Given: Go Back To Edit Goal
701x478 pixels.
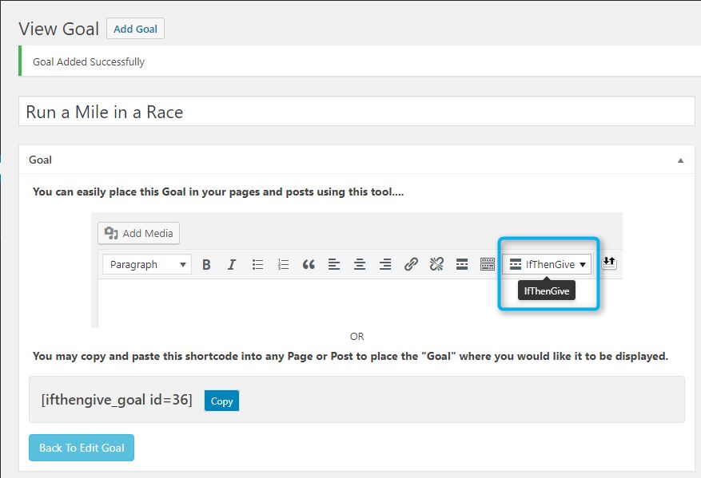Looking at the screenshot, I should [82, 448].
